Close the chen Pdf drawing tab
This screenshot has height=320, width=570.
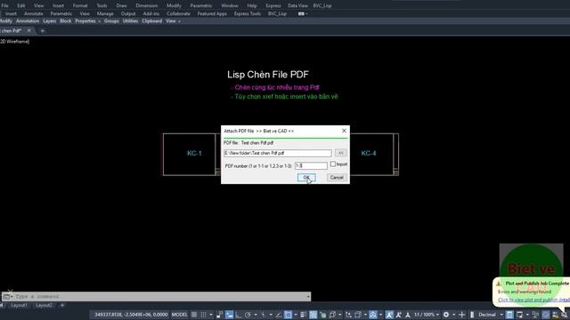point(29,31)
